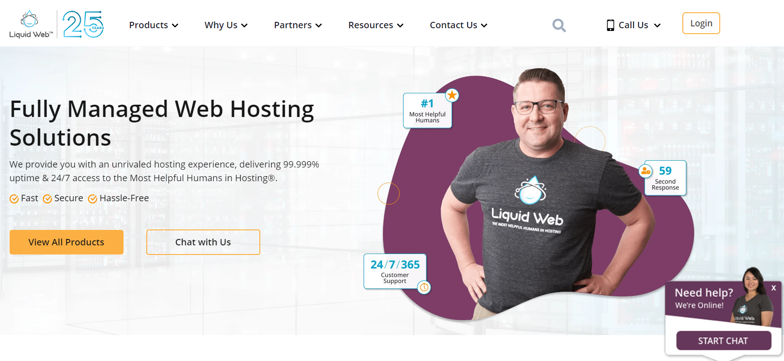Open the Call Us menu
Viewport: 784px width, 361px height.
tap(634, 25)
